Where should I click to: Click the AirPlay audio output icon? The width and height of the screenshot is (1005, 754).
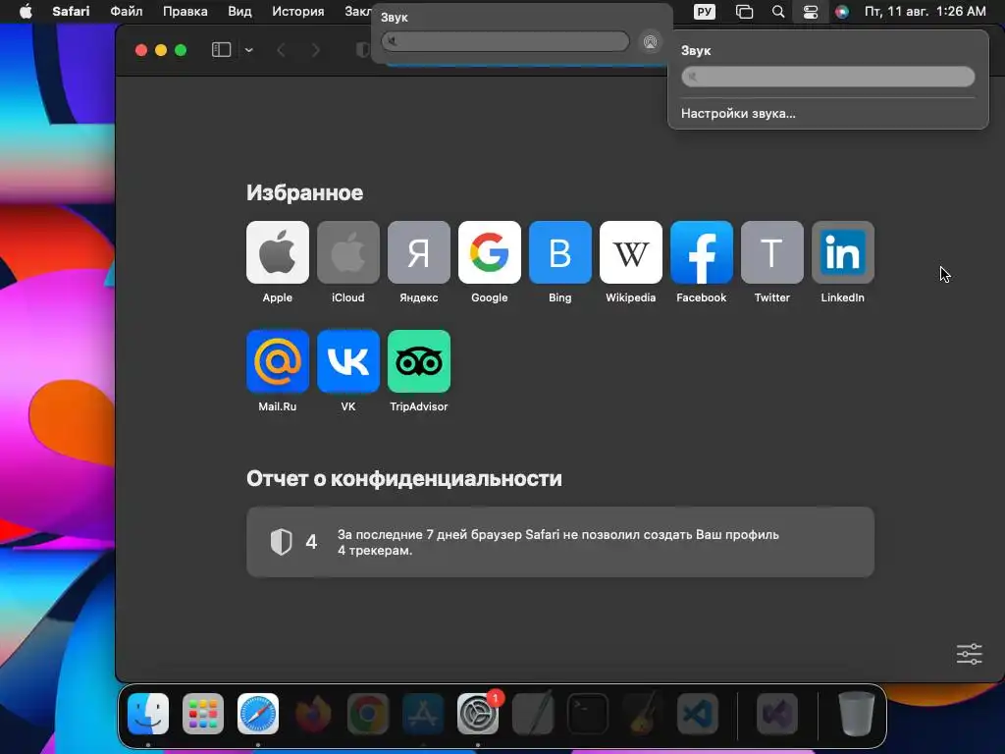(x=650, y=42)
